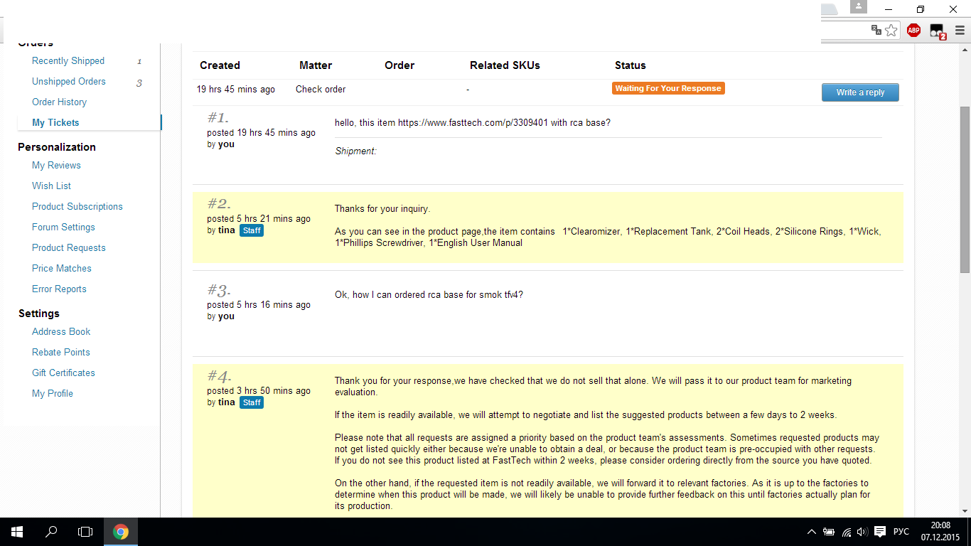Click the #1. post number
The image size is (971, 546).
pos(218,118)
